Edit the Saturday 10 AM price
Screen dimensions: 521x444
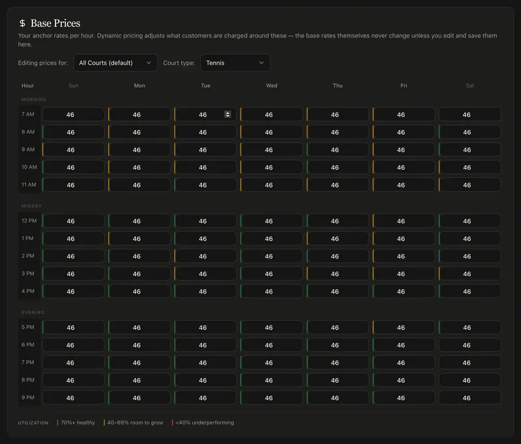click(470, 167)
